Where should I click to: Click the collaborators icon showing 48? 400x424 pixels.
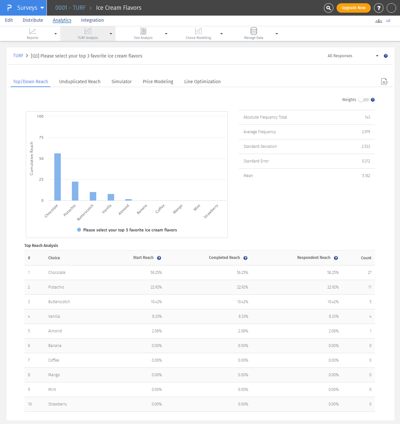tap(379, 20)
